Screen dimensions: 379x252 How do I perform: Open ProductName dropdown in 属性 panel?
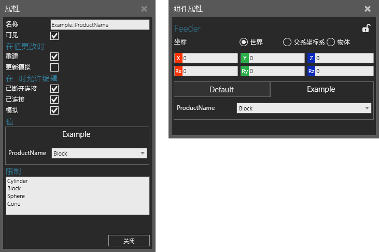(99, 153)
